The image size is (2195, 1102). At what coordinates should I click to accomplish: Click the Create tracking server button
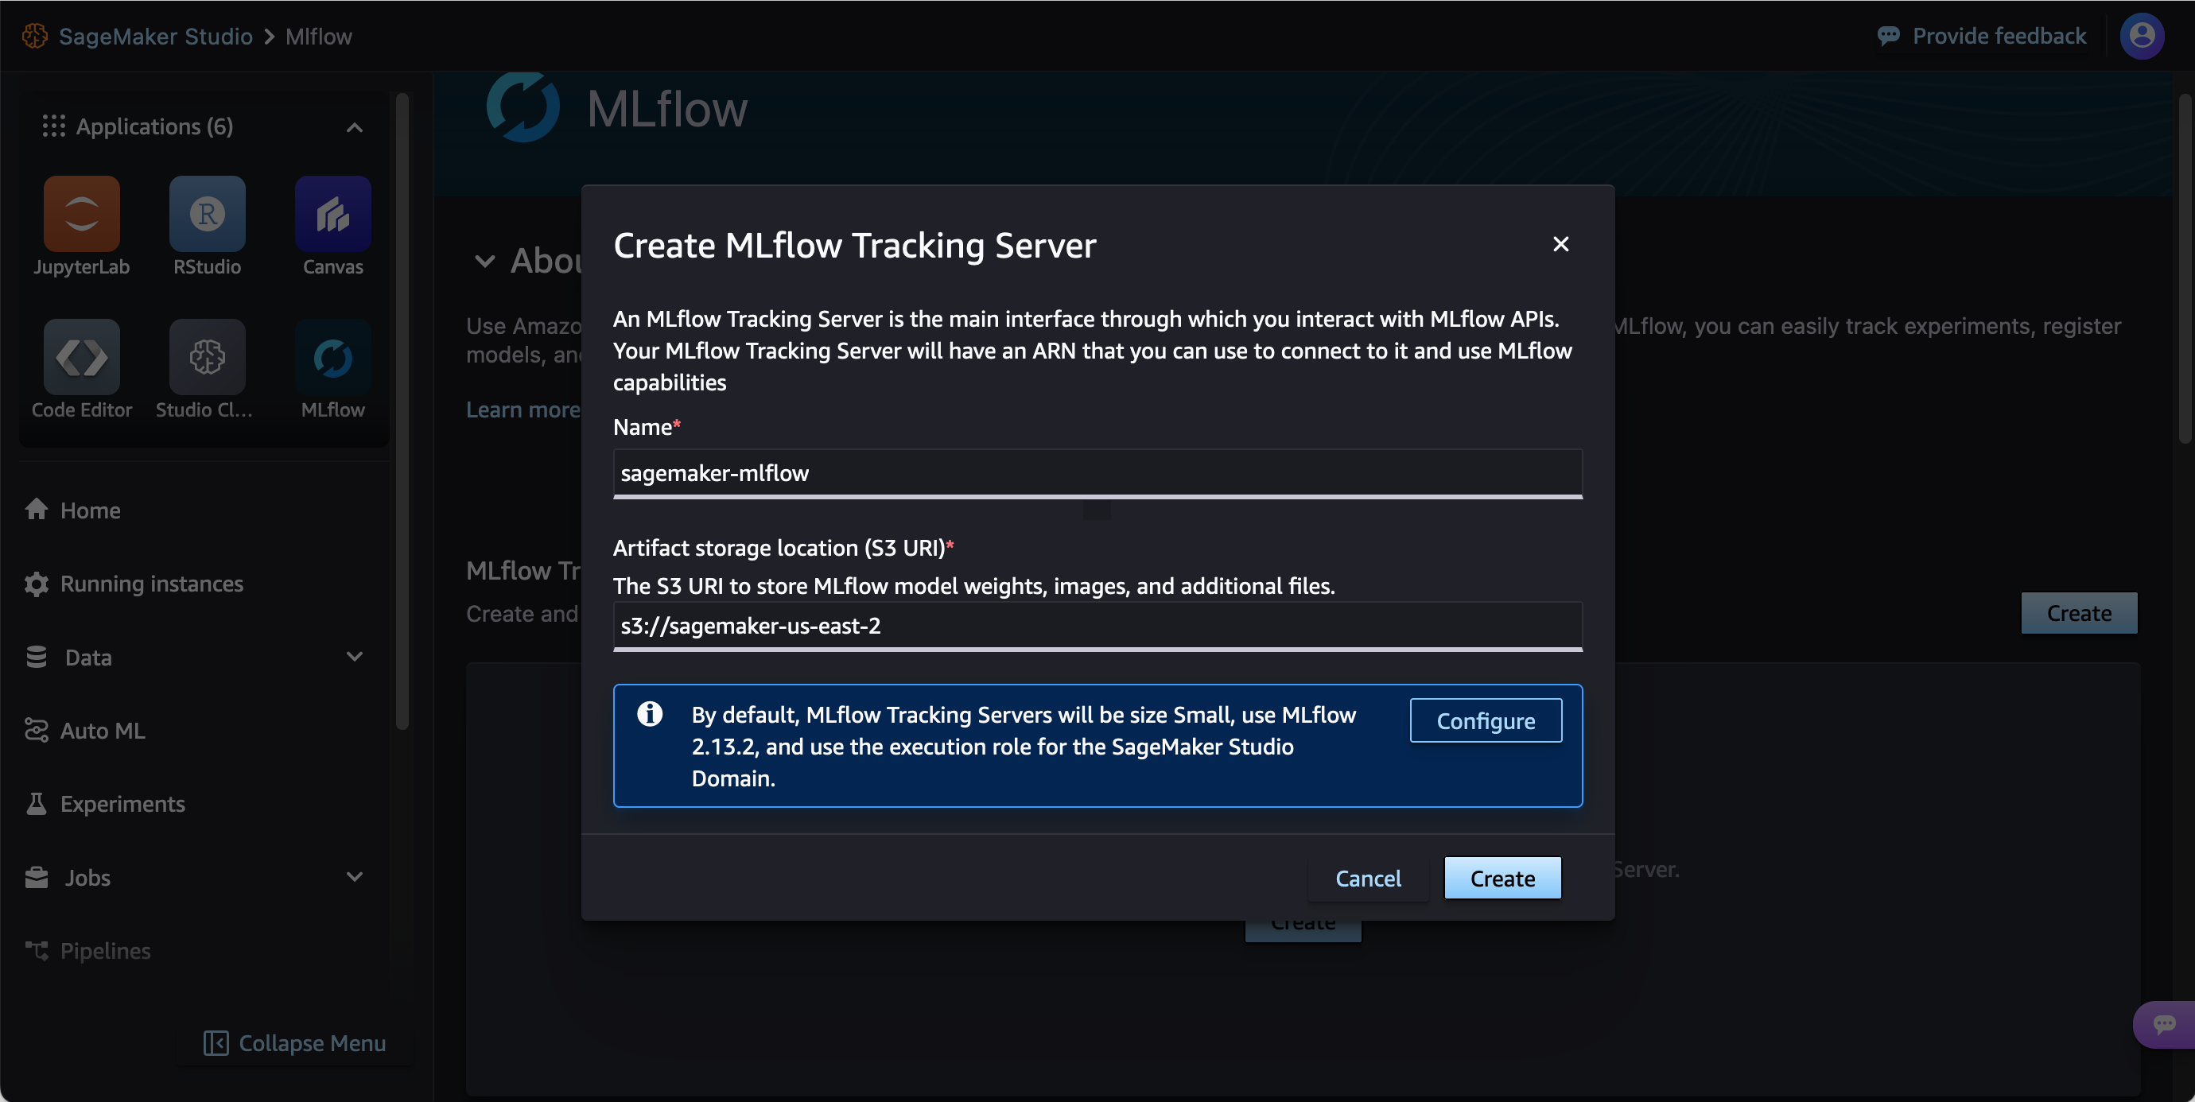click(1502, 877)
